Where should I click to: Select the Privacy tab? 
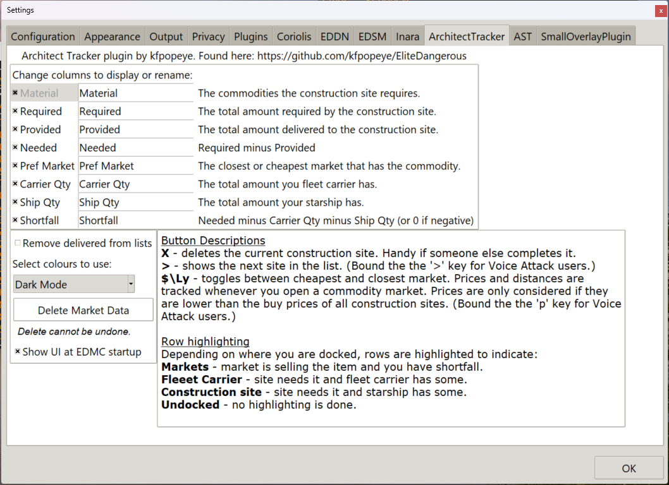(208, 37)
